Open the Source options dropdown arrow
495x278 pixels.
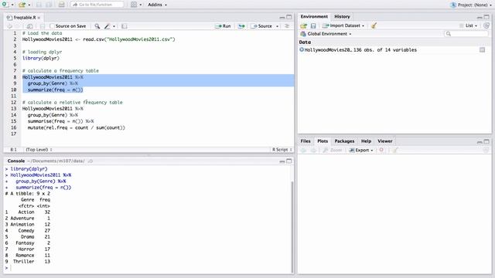click(277, 26)
